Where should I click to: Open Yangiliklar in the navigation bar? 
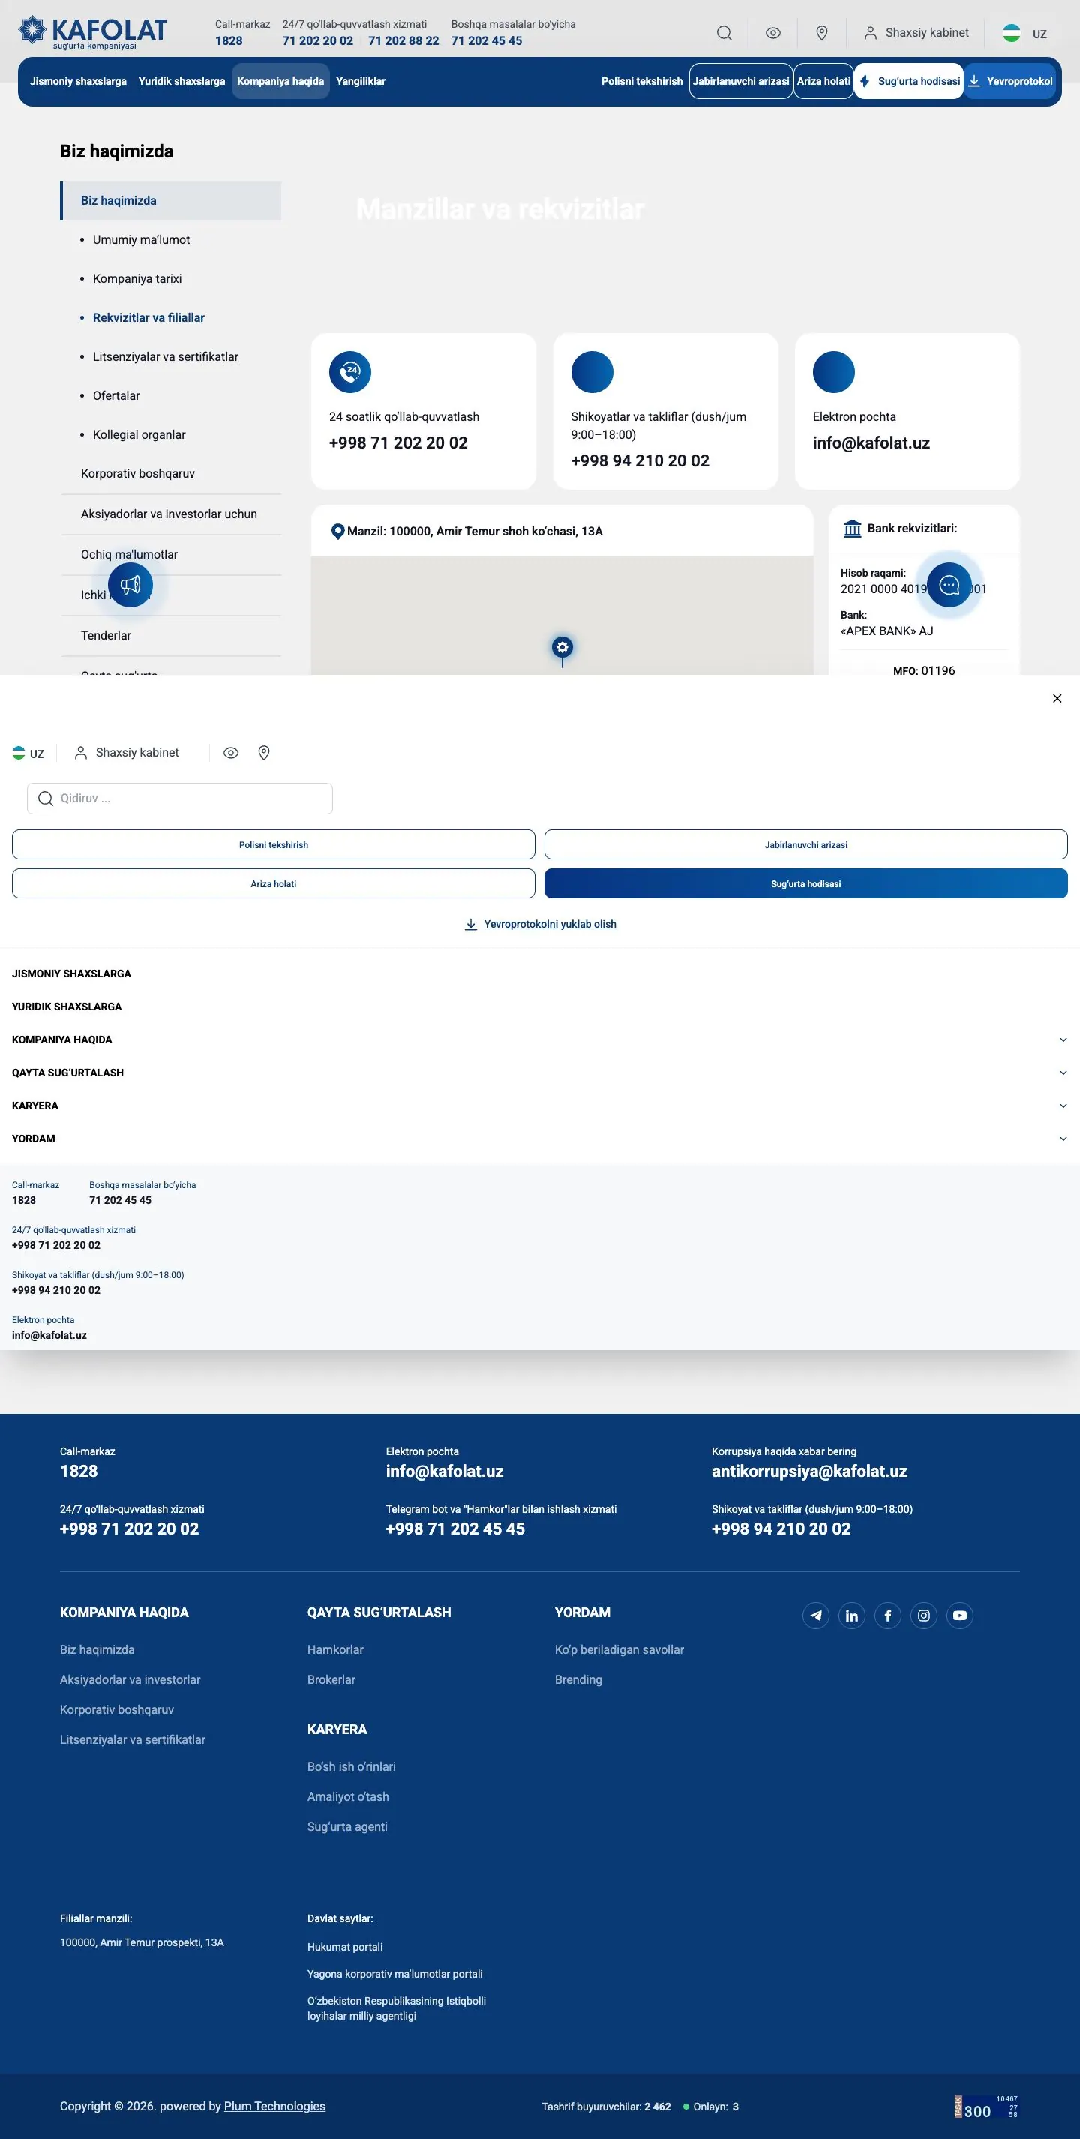pyautogui.click(x=360, y=81)
